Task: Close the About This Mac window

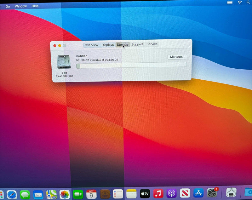Action: point(55,46)
